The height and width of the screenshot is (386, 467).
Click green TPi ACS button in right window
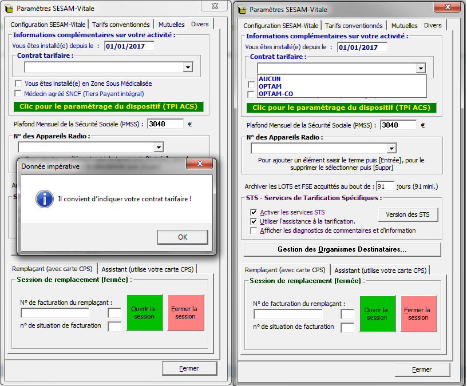(341, 108)
